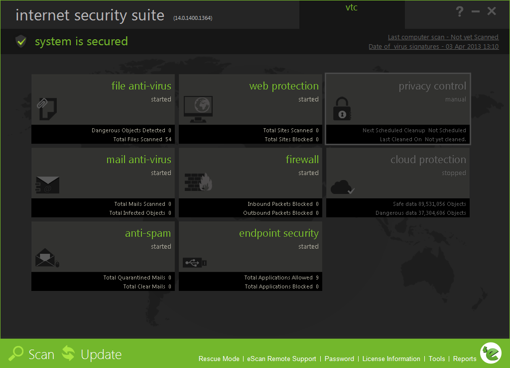The image size is (510, 368).
Task: Click Date of virus signatures link
Action: tap(433, 46)
